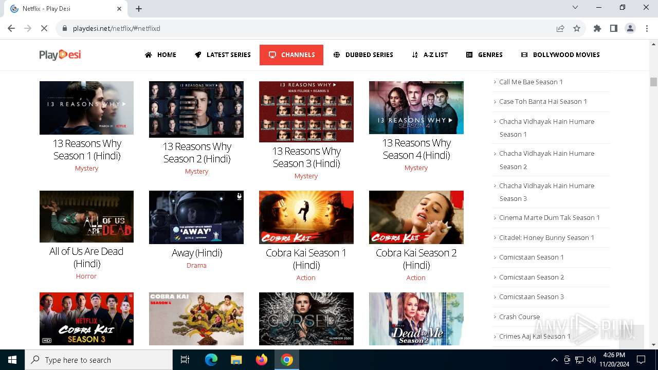Stop loading the page
Image resolution: width=658 pixels, height=370 pixels.
tap(44, 28)
